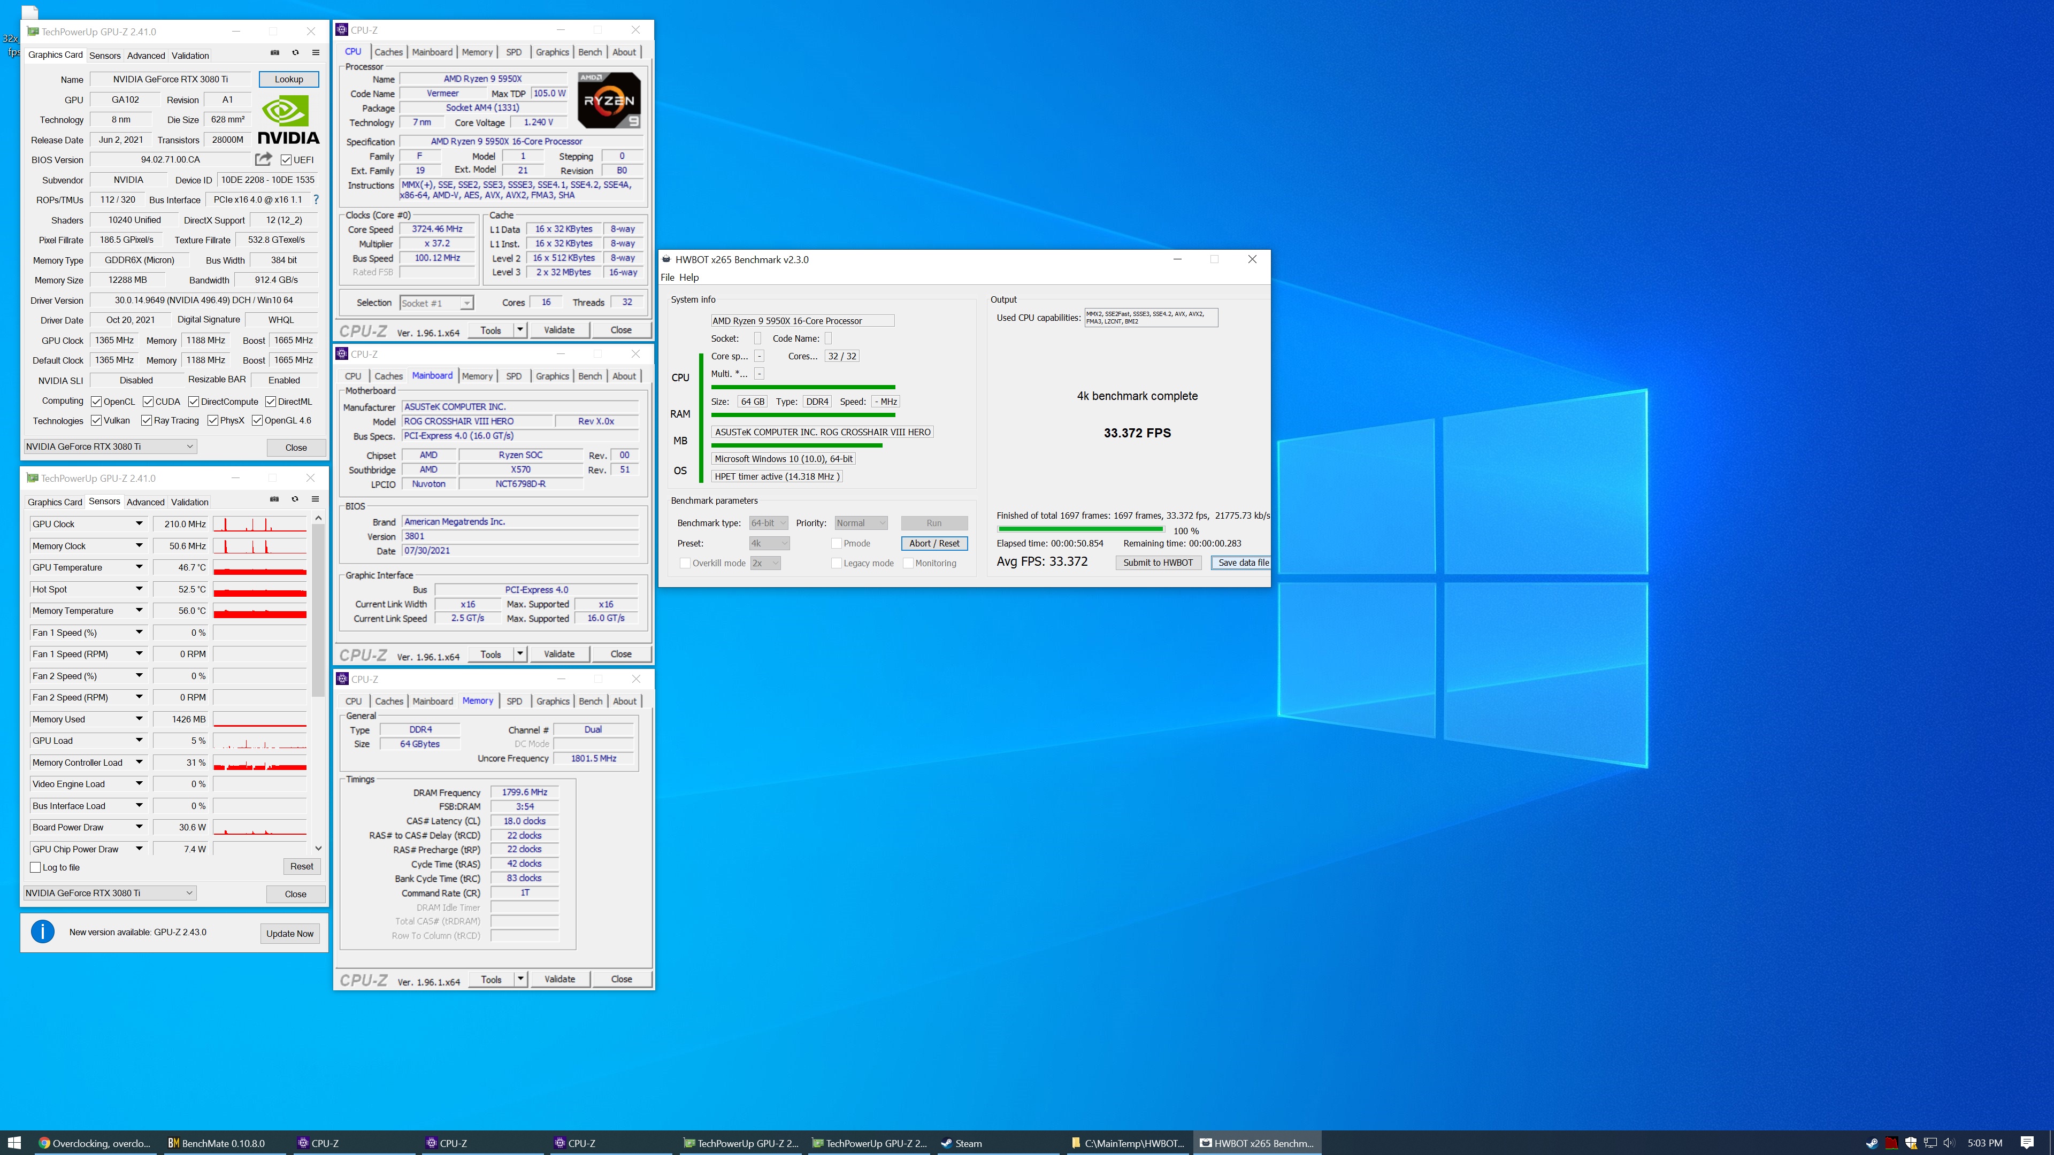
Task: Click Save data file button
Action: 1241,562
